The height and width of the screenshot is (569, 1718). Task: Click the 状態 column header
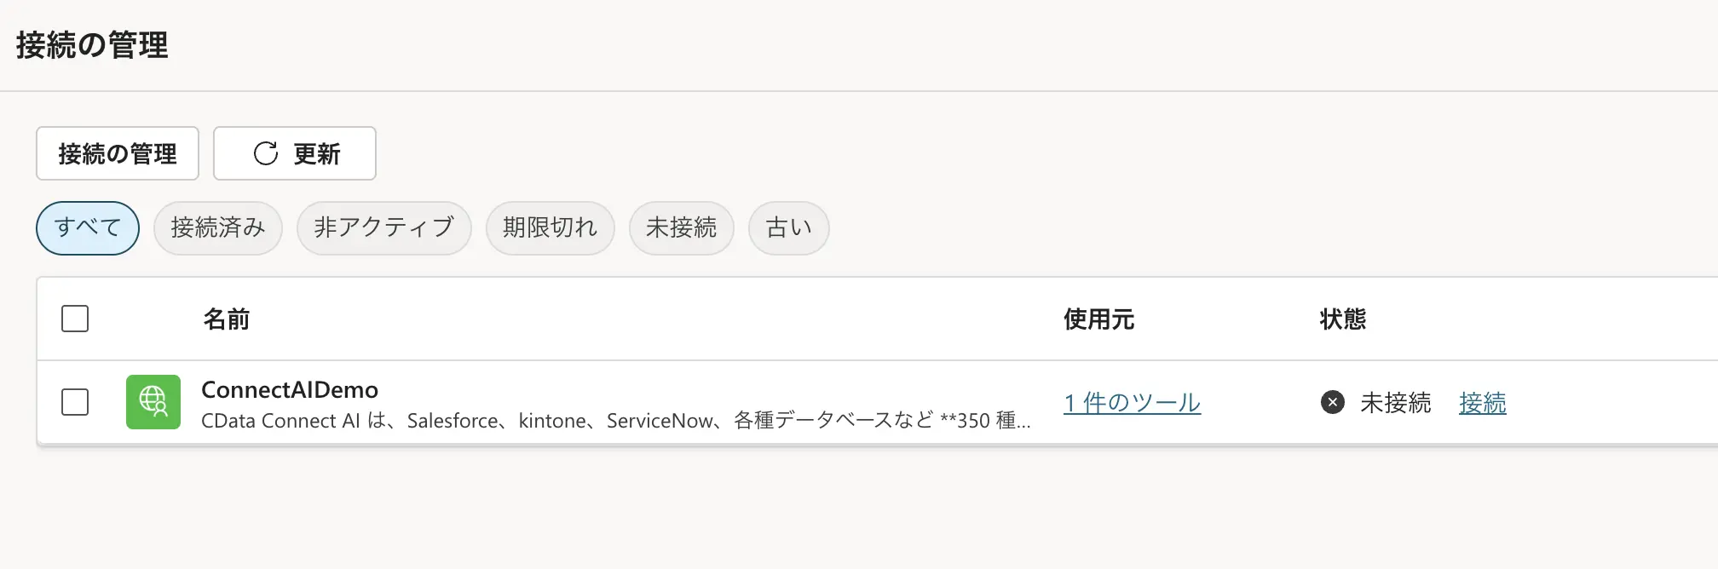click(1342, 319)
